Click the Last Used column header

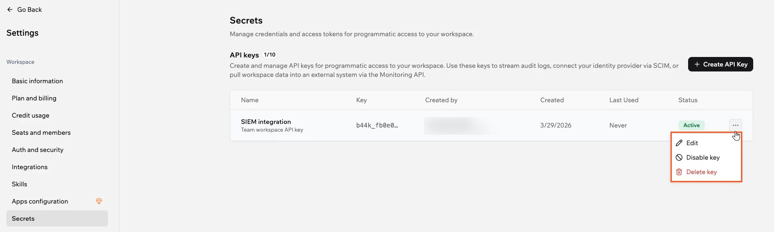tap(624, 100)
